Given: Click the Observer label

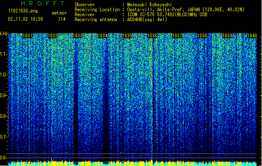Looking at the screenshot, I should click(85, 5).
